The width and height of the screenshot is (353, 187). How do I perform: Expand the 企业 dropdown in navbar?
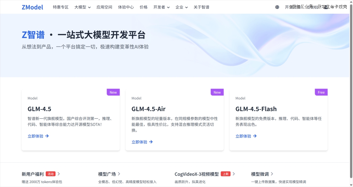pos(181,7)
